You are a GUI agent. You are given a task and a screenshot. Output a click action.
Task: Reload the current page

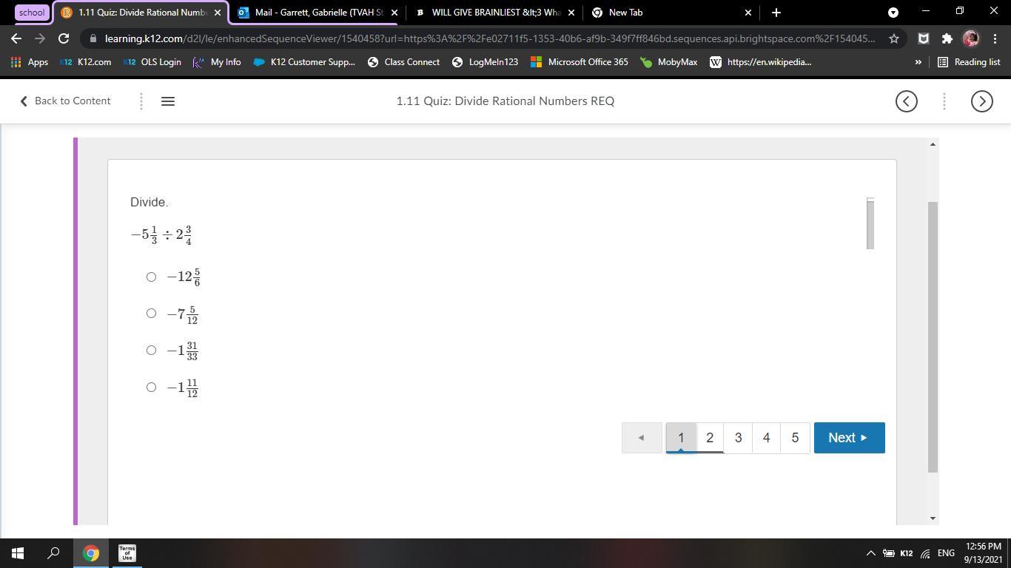(64, 38)
